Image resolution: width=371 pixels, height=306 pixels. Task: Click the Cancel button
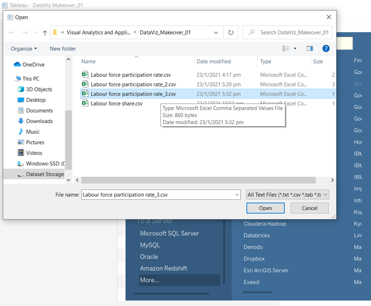pyautogui.click(x=309, y=208)
